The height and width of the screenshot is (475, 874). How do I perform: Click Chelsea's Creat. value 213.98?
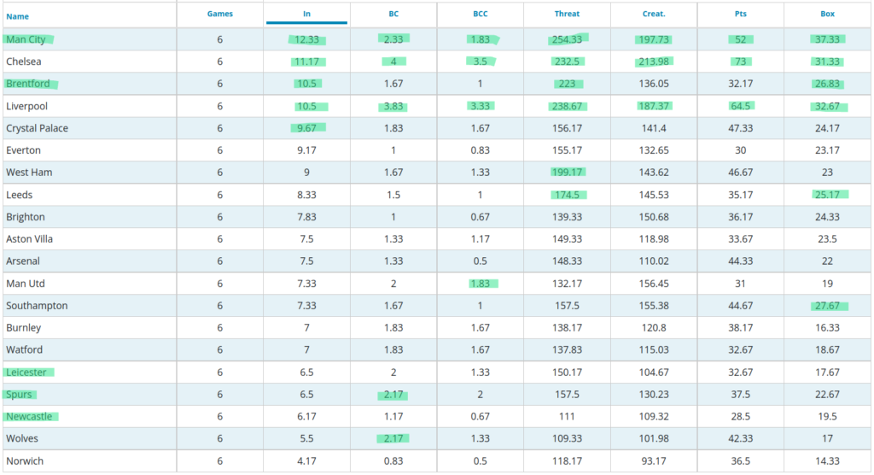(x=654, y=62)
